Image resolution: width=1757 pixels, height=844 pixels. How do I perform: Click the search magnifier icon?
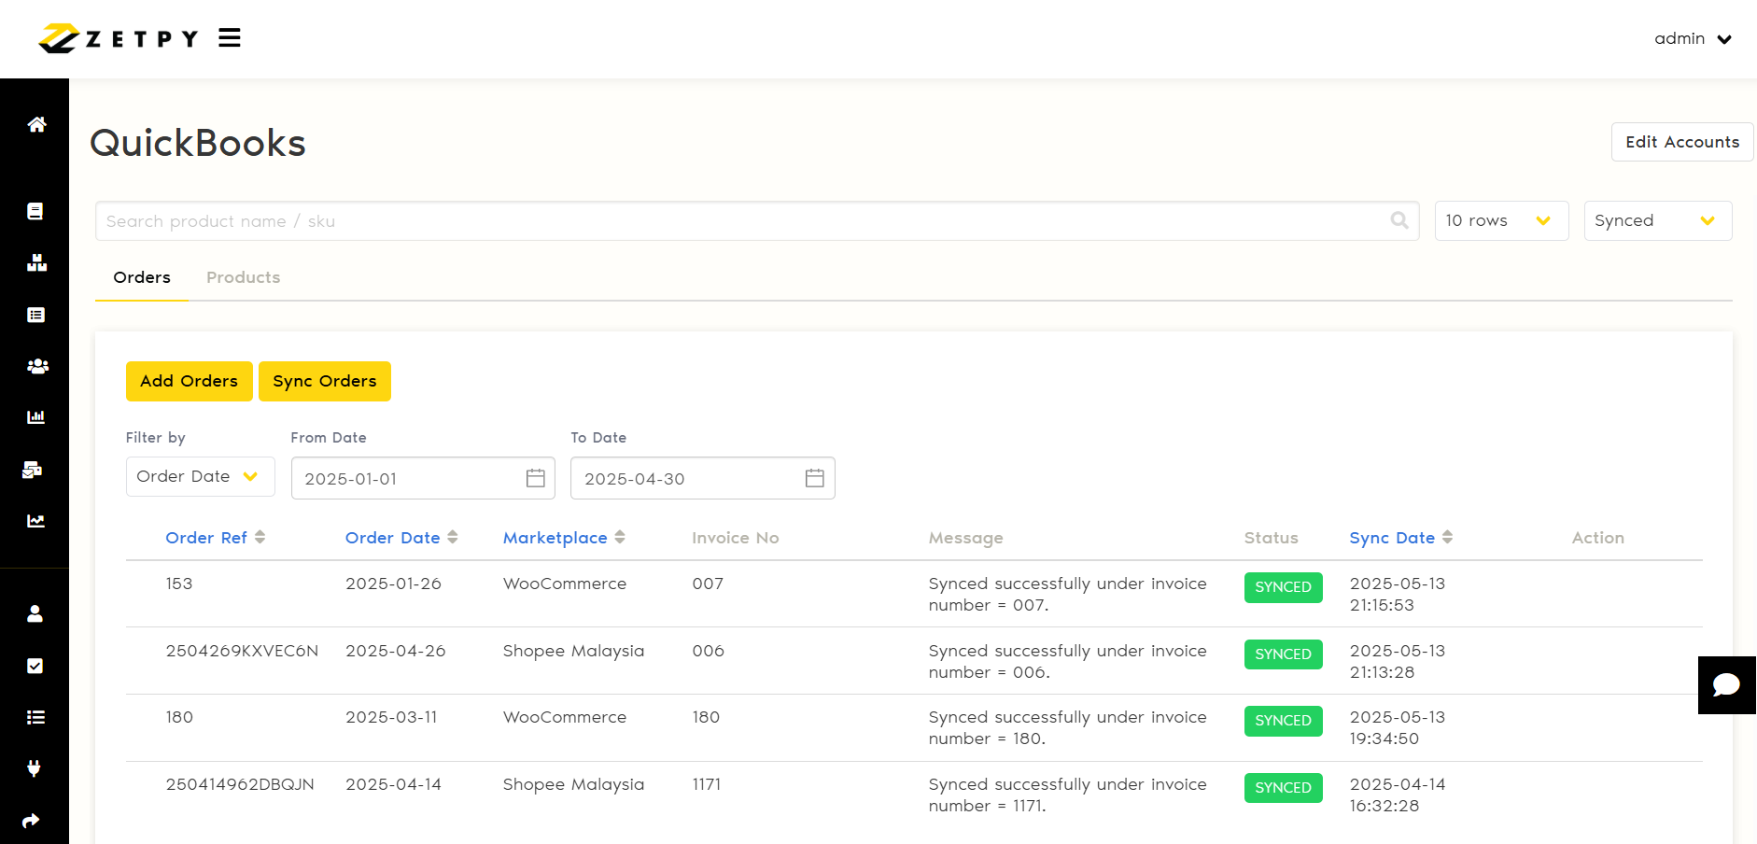tap(1399, 220)
